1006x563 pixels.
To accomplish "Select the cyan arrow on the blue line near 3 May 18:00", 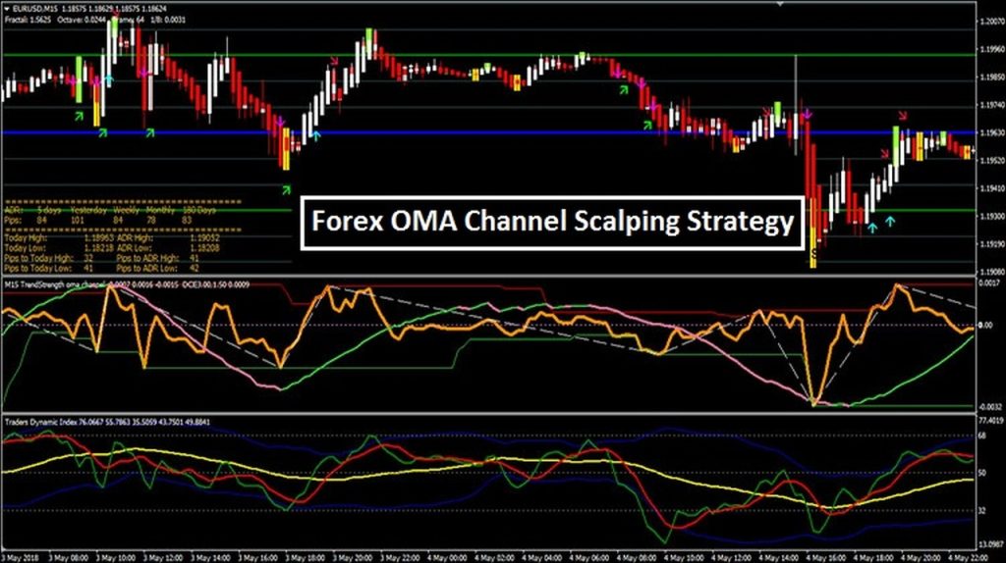I will point(315,134).
